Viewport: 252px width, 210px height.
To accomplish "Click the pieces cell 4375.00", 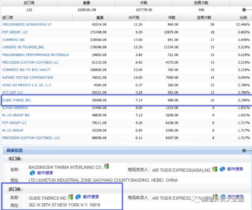I will (x=172, y=62).
